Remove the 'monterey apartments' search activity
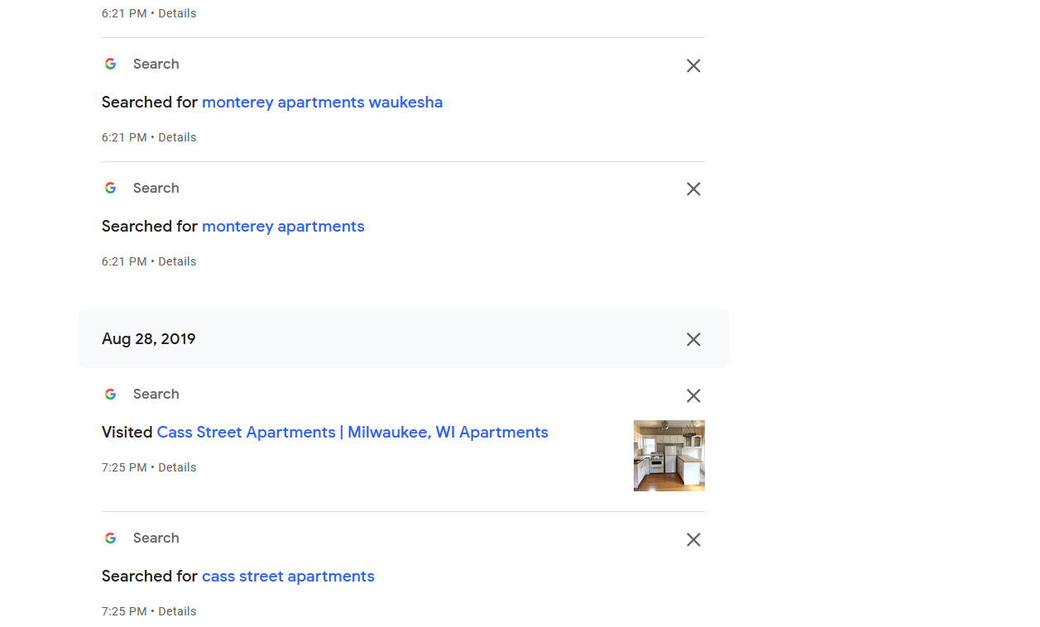The width and height of the screenshot is (1040, 627). 693,189
